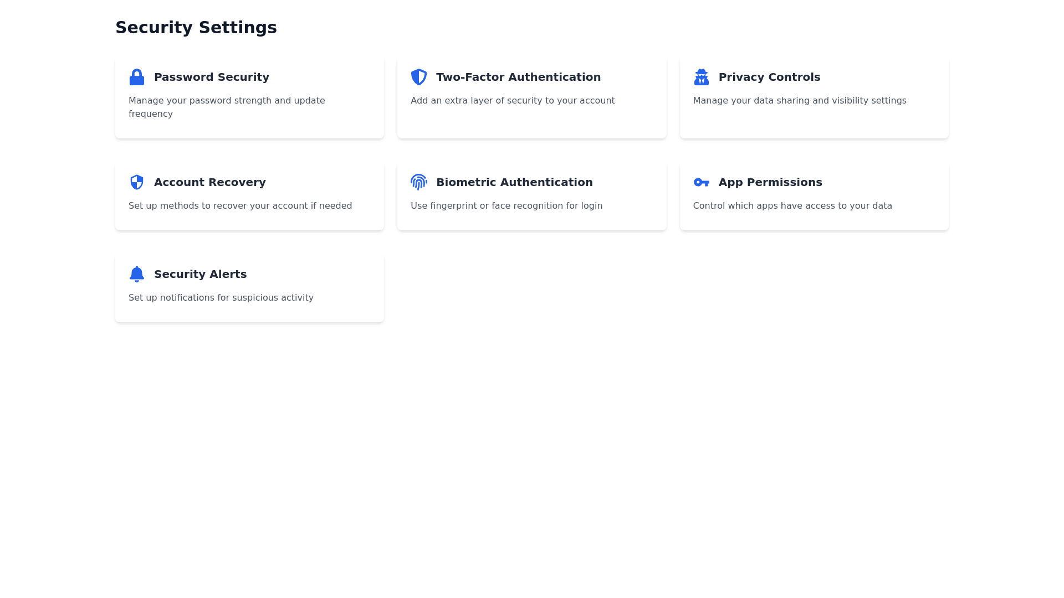This screenshot has height=598, width=1064.
Task: Click 'Use fingerprint or face recognition' text
Action: click(x=506, y=206)
